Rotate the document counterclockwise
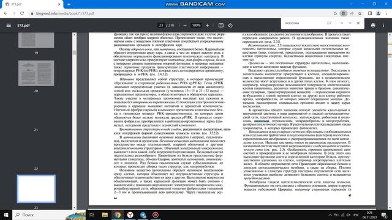 click(x=230, y=25)
